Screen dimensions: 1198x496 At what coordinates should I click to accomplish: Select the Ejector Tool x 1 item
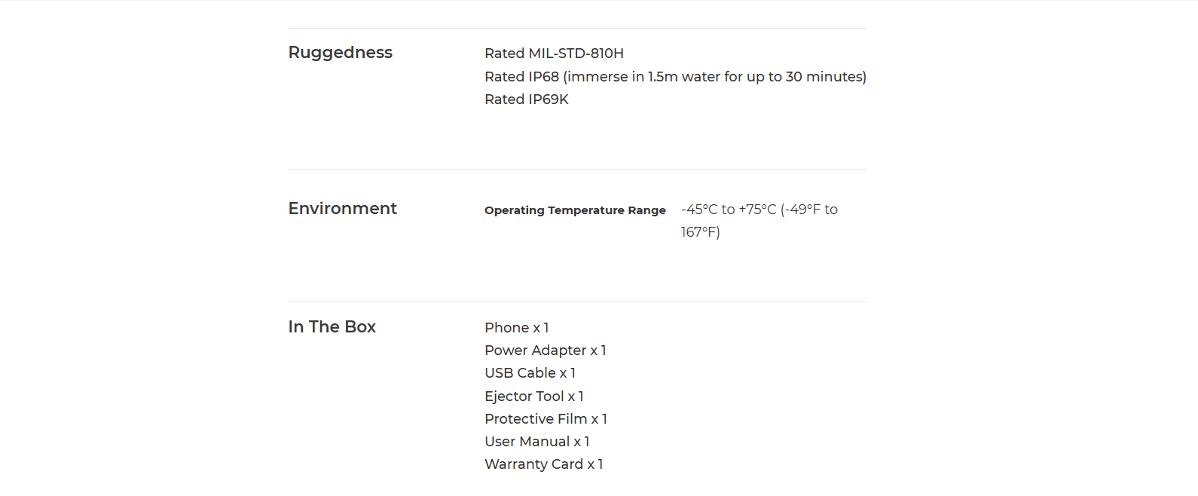(533, 396)
